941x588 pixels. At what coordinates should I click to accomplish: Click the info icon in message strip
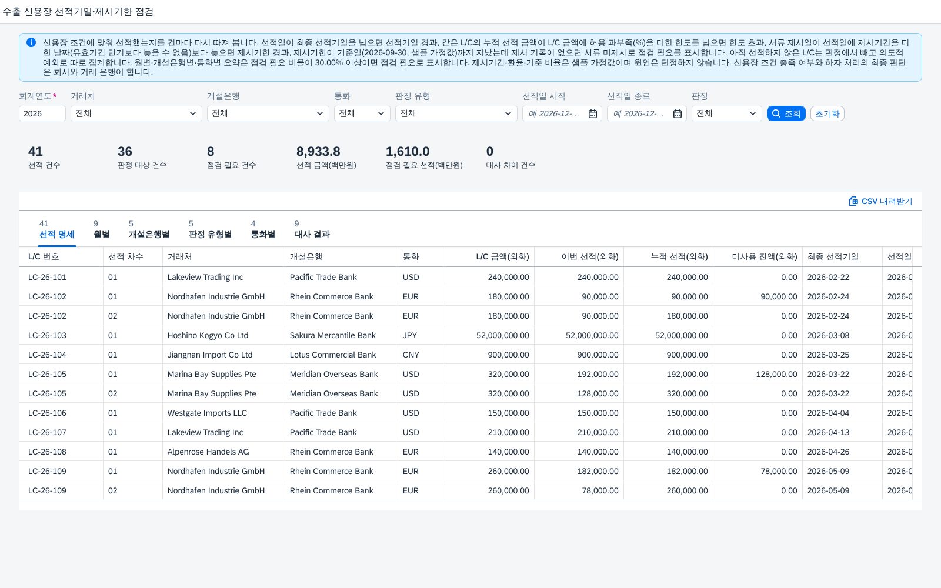click(31, 42)
